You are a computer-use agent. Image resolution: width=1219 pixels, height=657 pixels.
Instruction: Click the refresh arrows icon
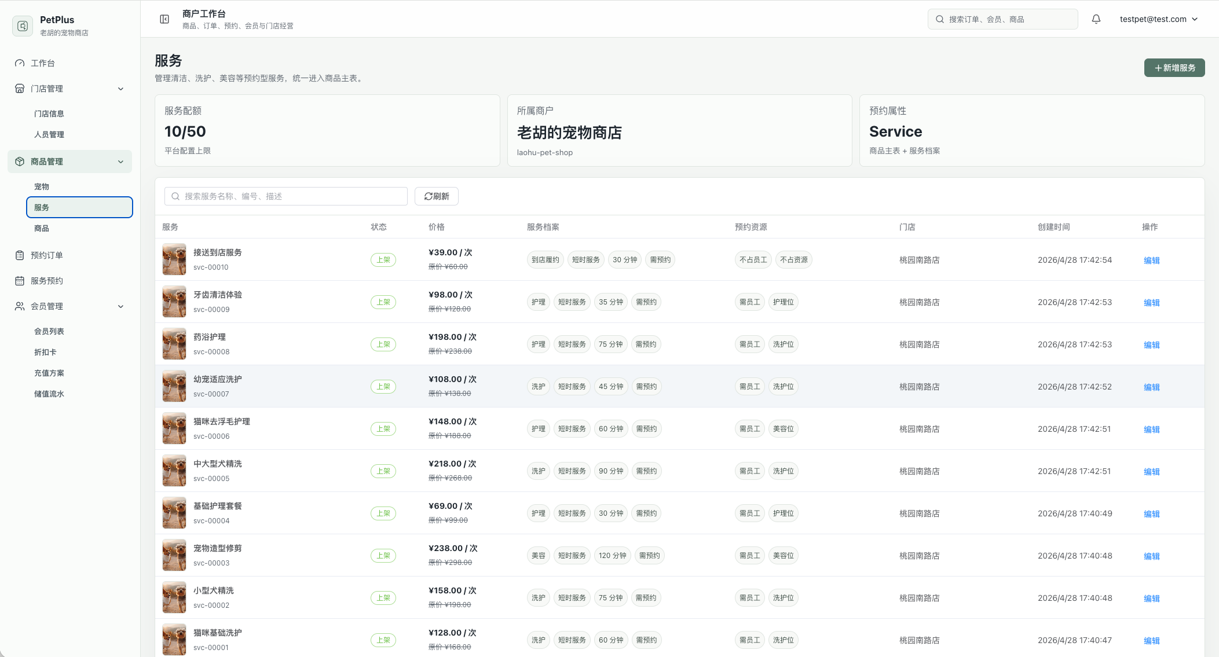click(429, 196)
